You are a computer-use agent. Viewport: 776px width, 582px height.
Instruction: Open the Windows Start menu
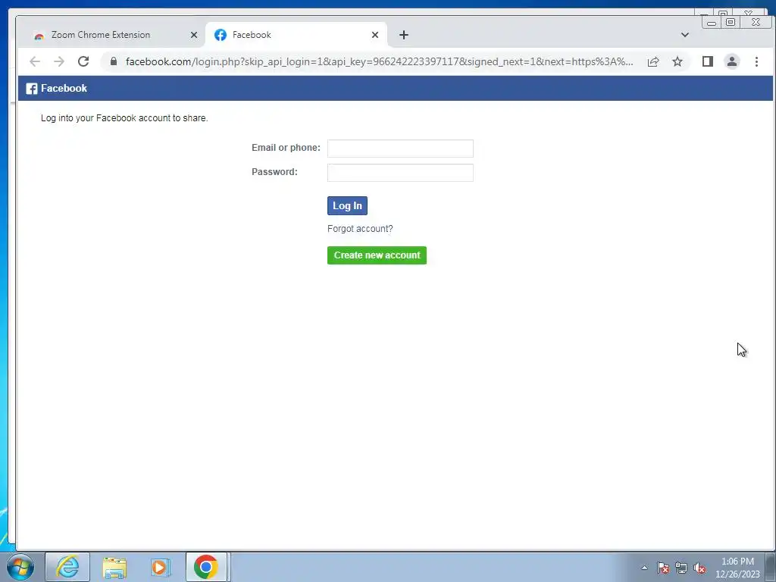tap(20, 567)
